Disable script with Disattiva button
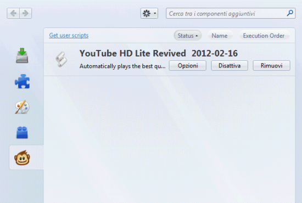This screenshot has width=302, height=203. coord(230,66)
